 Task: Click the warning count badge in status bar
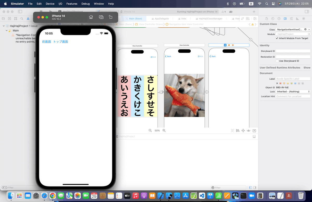pyautogui.click(x=223, y=12)
